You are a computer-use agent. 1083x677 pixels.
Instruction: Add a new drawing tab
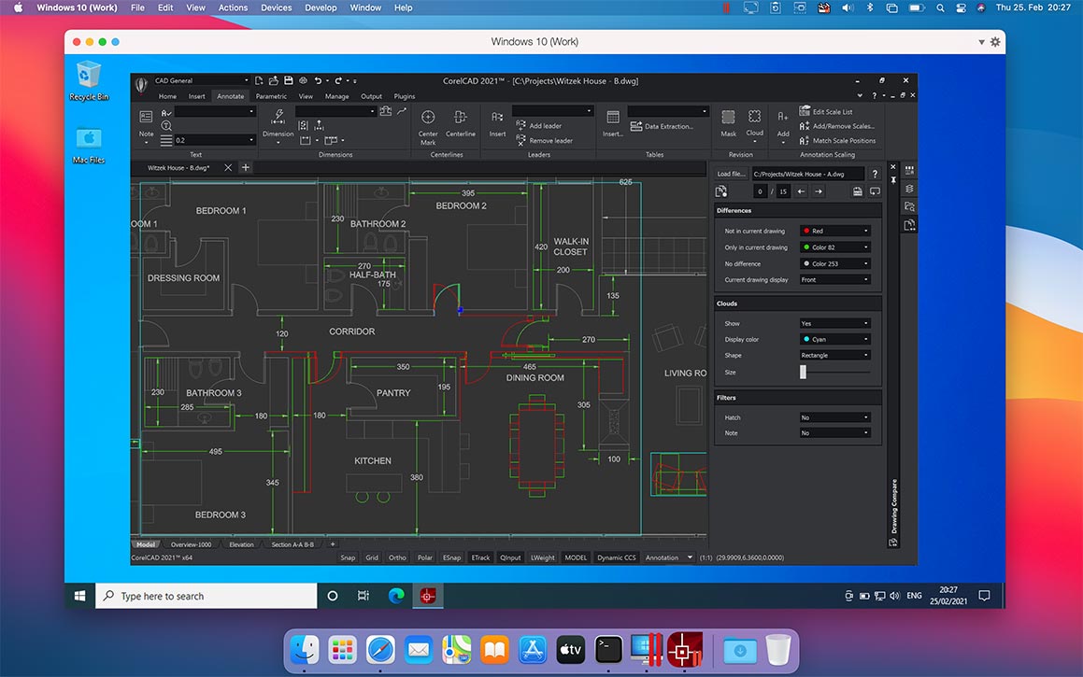245,168
